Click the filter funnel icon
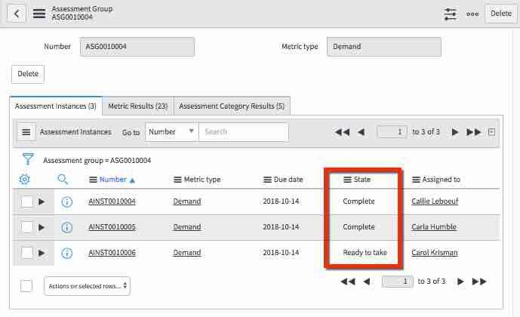Screen dimensions: 520x317 click(x=28, y=159)
